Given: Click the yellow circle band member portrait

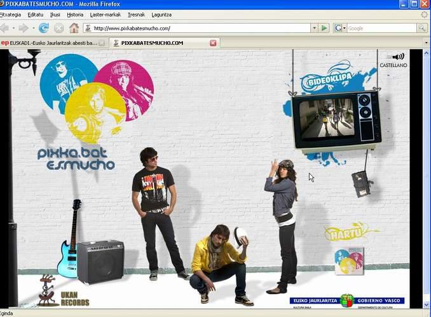Looking at the screenshot, I should (x=95, y=113).
